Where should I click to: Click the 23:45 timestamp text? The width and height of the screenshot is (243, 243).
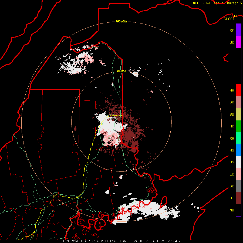pos(174,241)
